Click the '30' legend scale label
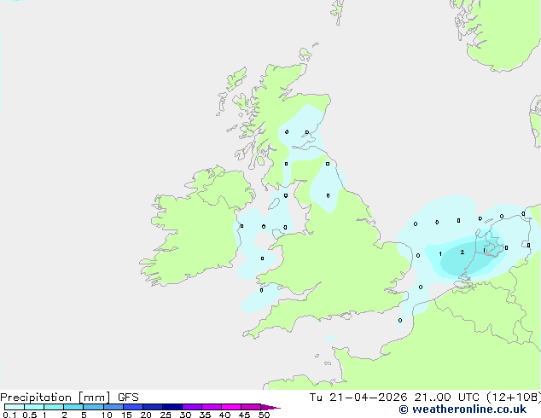 coord(185,415)
